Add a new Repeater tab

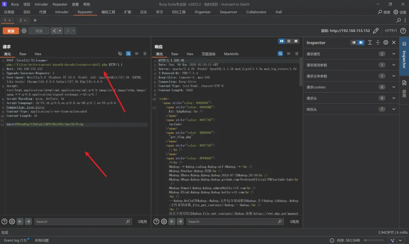pyautogui.click(x=35, y=20)
